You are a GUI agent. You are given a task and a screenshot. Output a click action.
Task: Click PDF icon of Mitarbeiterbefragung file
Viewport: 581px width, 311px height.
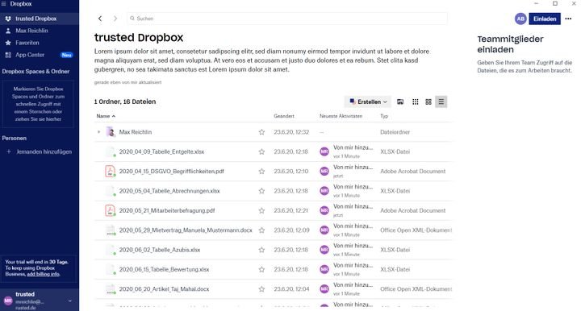[x=110, y=210]
